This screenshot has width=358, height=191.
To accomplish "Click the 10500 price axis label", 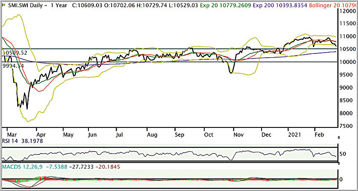I will (347, 49).
